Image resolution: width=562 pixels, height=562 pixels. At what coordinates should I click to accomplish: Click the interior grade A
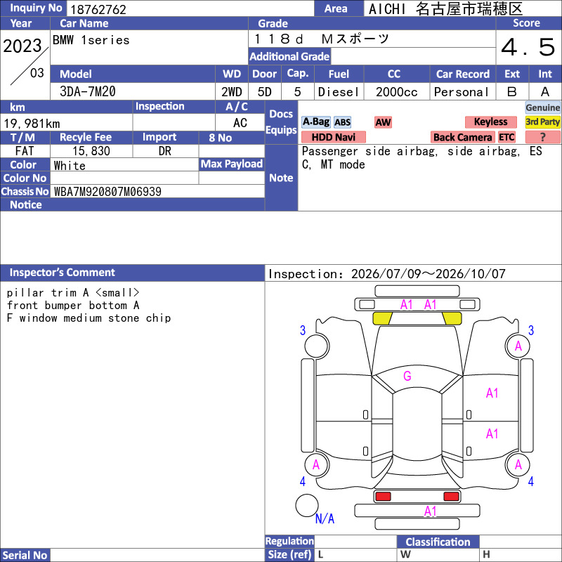(x=545, y=92)
